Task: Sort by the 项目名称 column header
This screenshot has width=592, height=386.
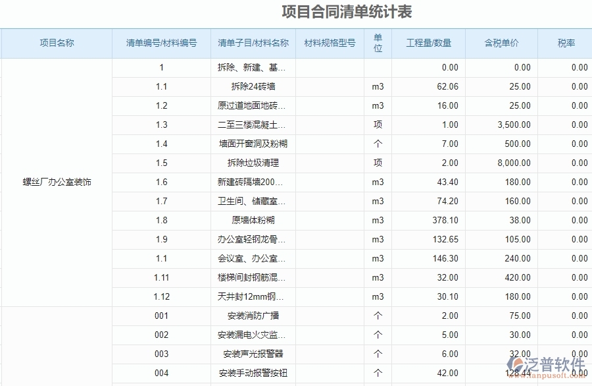Action: click(x=57, y=43)
